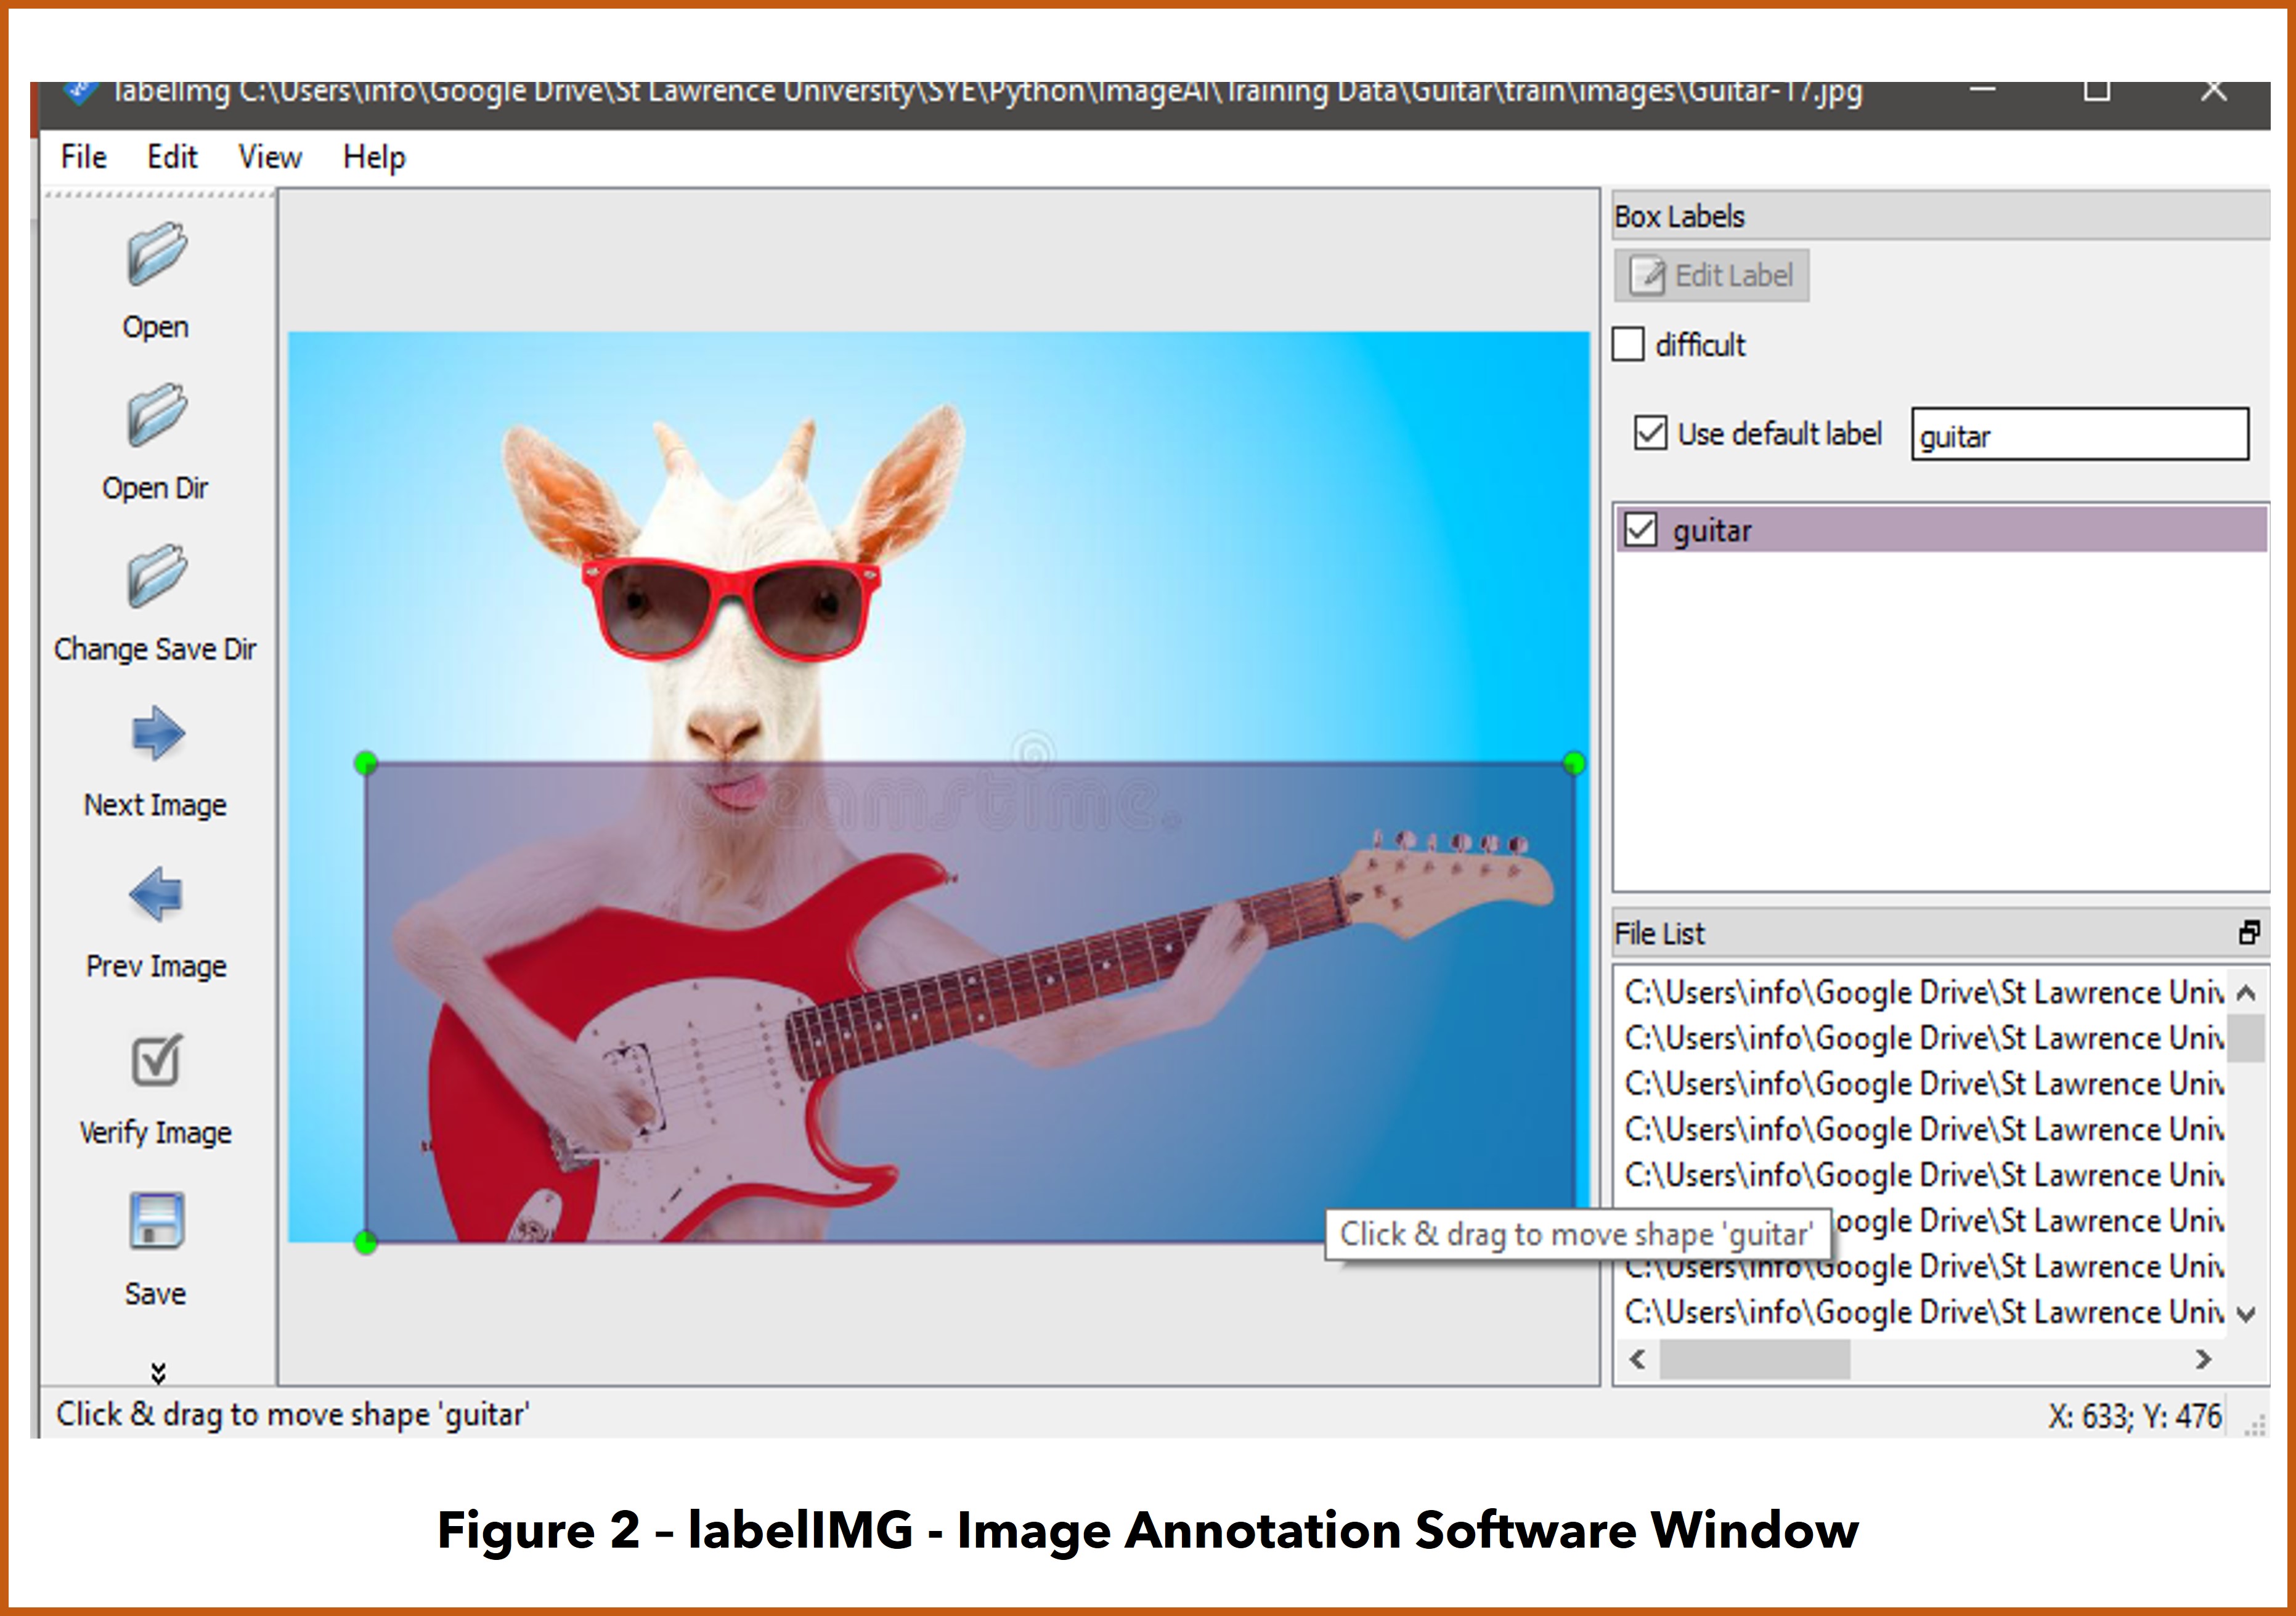Go to Next Image arrow

(157, 734)
